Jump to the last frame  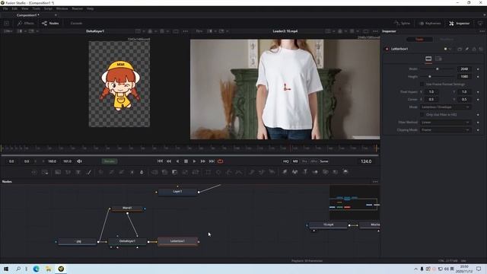tap(212, 161)
